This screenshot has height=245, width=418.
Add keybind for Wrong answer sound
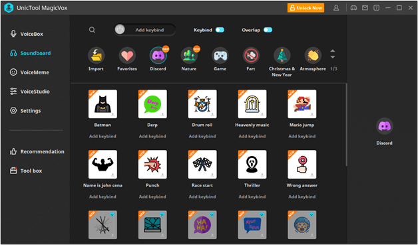[x=302, y=197]
